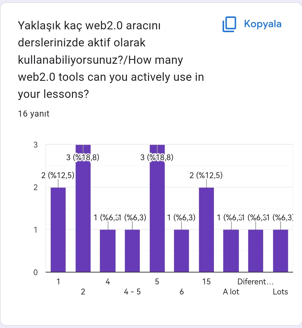The width and height of the screenshot is (302, 328).
Task: Click the 1 (%6,3) label above bar 6
Action: 181,218
